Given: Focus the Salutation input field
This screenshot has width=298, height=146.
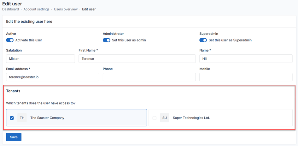Looking at the screenshot, I should click(x=40, y=59).
